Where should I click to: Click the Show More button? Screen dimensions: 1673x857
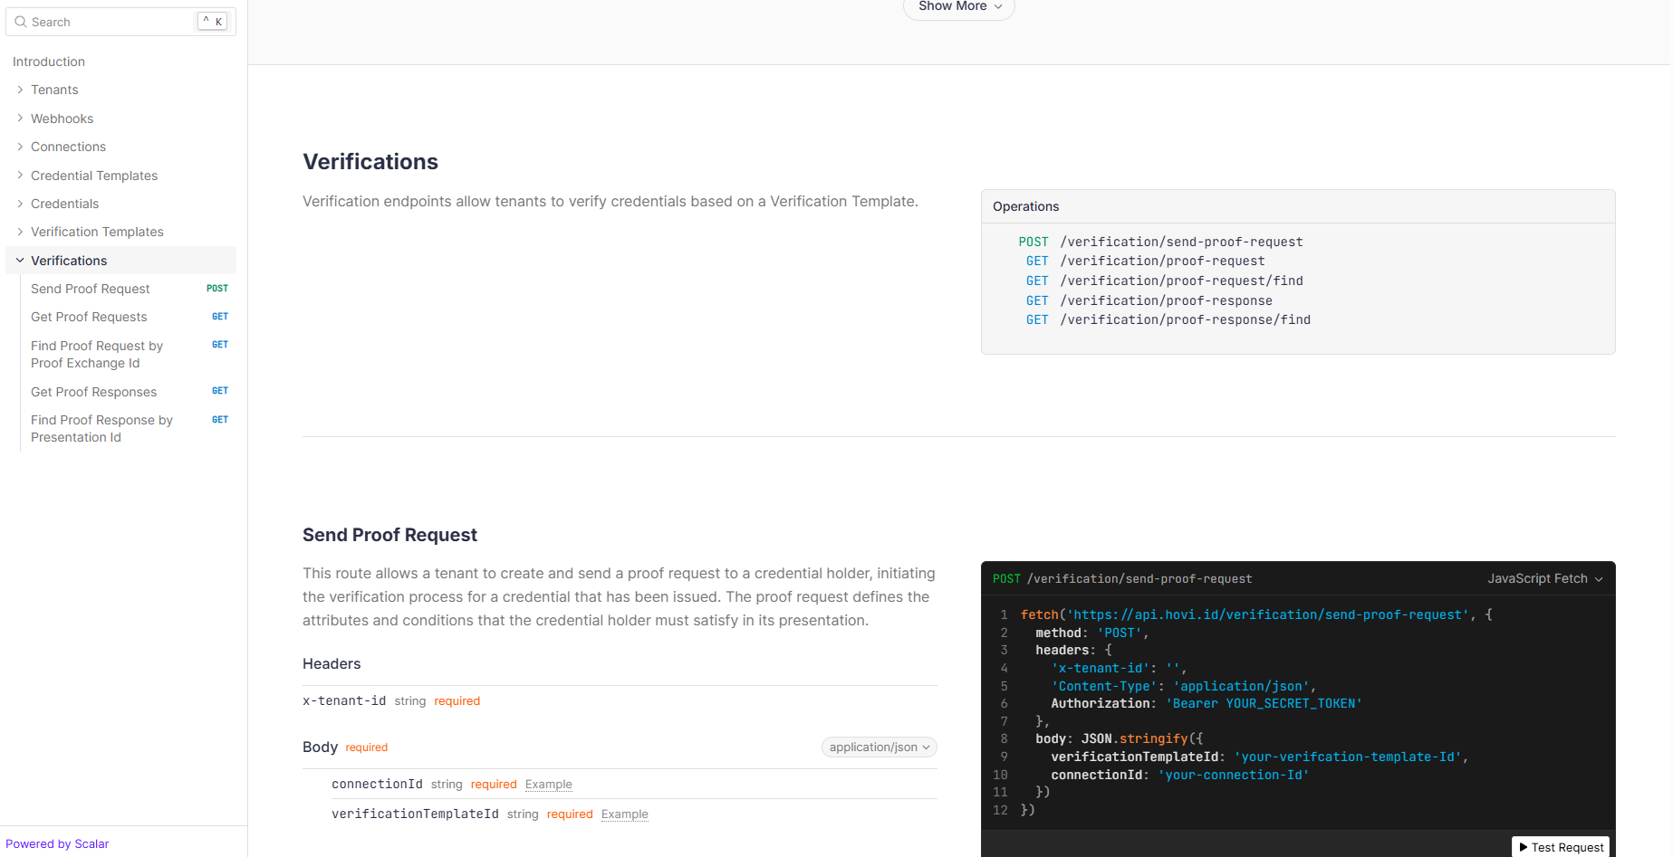958,7
